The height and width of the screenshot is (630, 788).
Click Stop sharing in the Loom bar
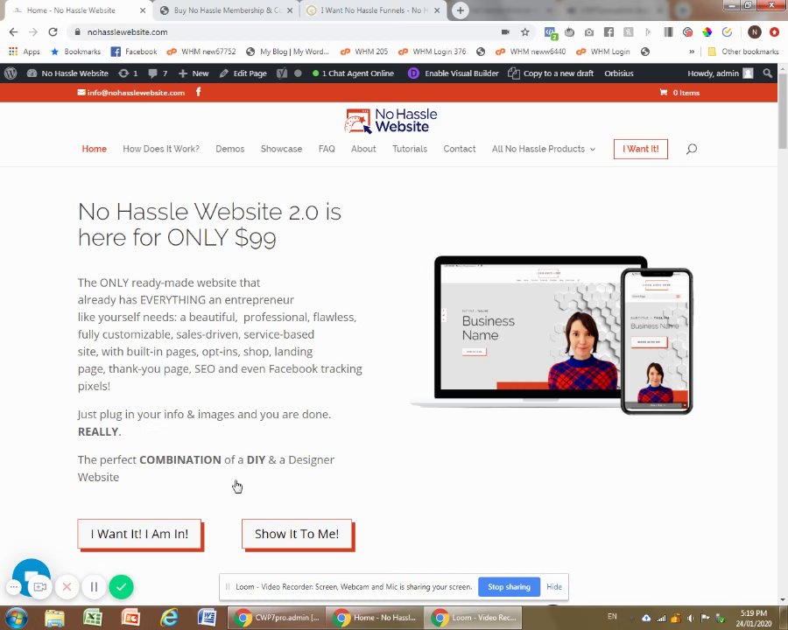tap(509, 587)
